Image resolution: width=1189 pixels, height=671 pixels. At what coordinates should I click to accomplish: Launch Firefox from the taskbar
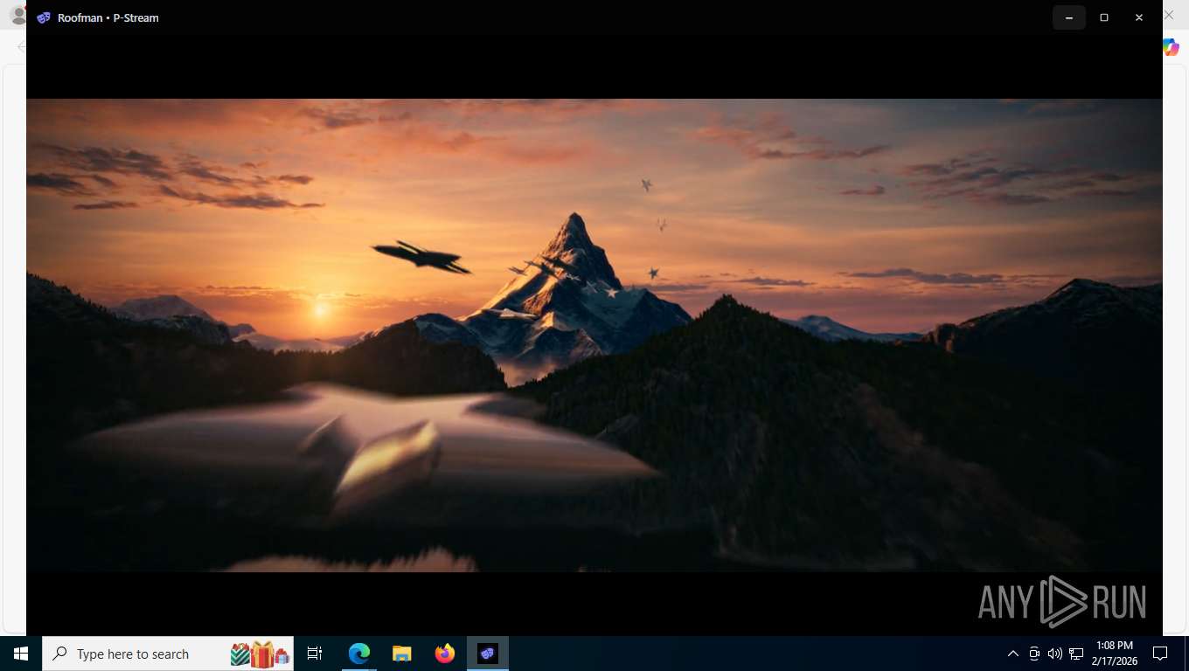coord(445,654)
